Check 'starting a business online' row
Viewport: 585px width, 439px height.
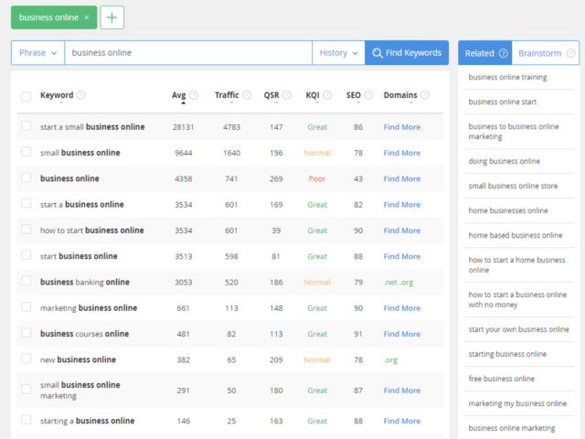coord(27,420)
